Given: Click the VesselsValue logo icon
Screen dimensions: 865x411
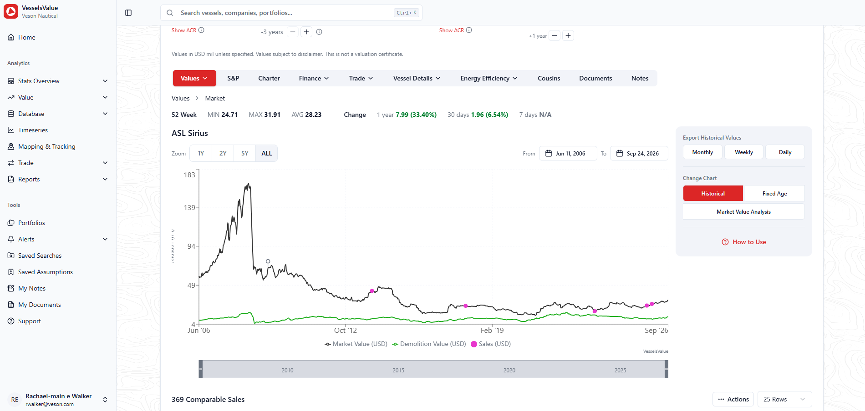Looking at the screenshot, I should [11, 11].
